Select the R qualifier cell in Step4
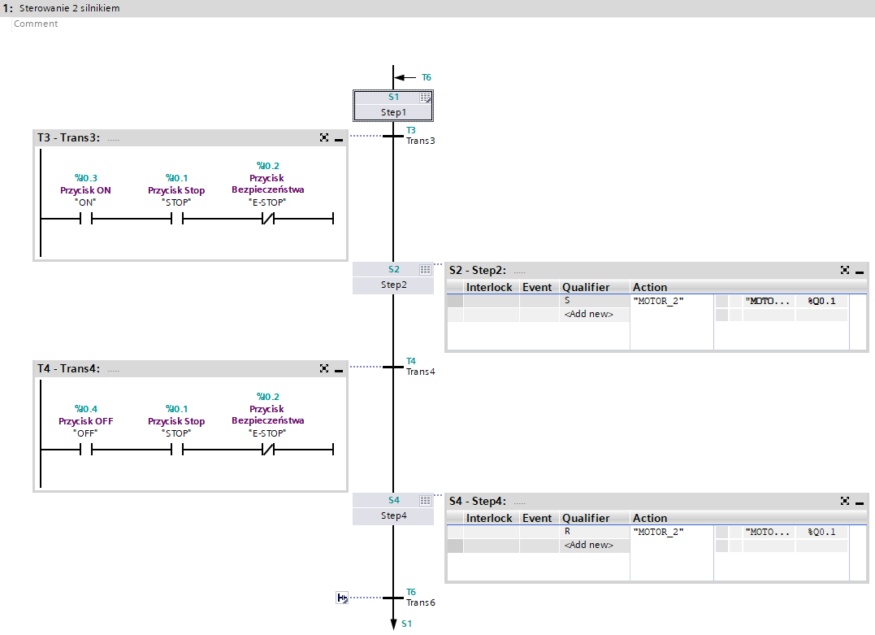Screen dimensions: 875x635 [594, 532]
